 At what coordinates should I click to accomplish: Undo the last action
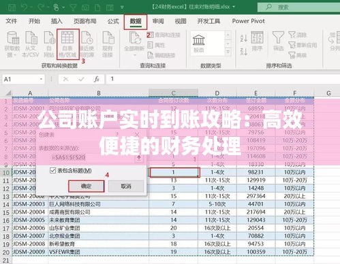(25, 7)
